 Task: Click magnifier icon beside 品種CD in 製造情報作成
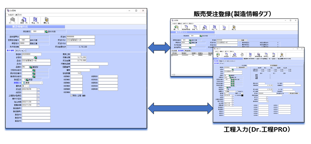(31, 67)
